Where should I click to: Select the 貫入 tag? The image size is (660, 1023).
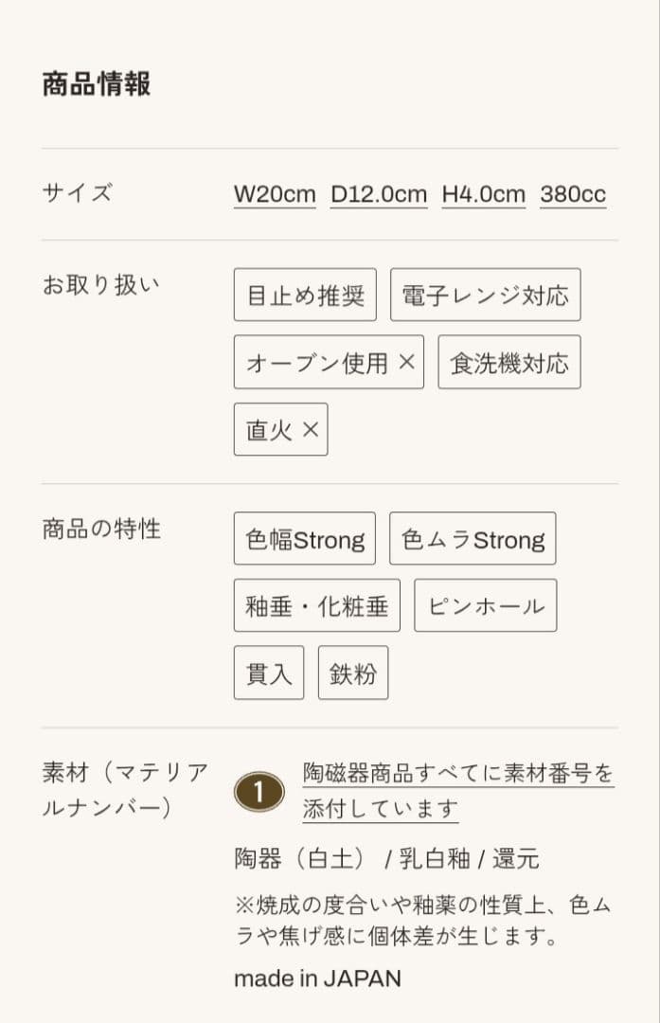click(x=269, y=673)
